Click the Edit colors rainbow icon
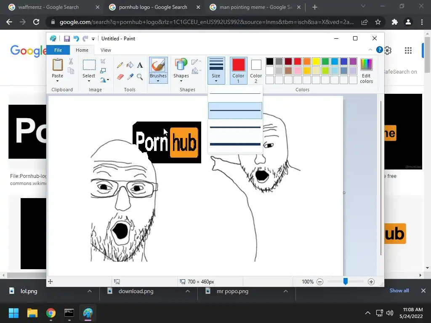Screen dimensions: 431x323 tap(367, 64)
